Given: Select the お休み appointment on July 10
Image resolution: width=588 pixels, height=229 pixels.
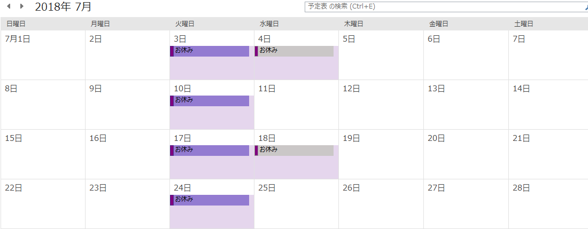Looking at the screenshot, I should tap(210, 101).
